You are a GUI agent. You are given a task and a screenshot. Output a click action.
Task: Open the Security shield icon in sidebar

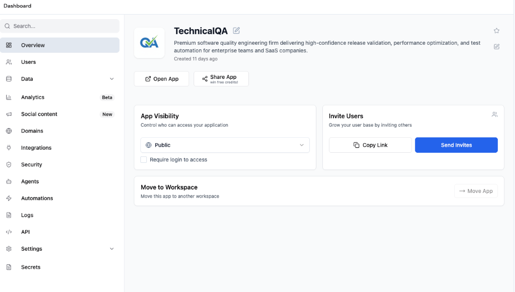click(9, 165)
